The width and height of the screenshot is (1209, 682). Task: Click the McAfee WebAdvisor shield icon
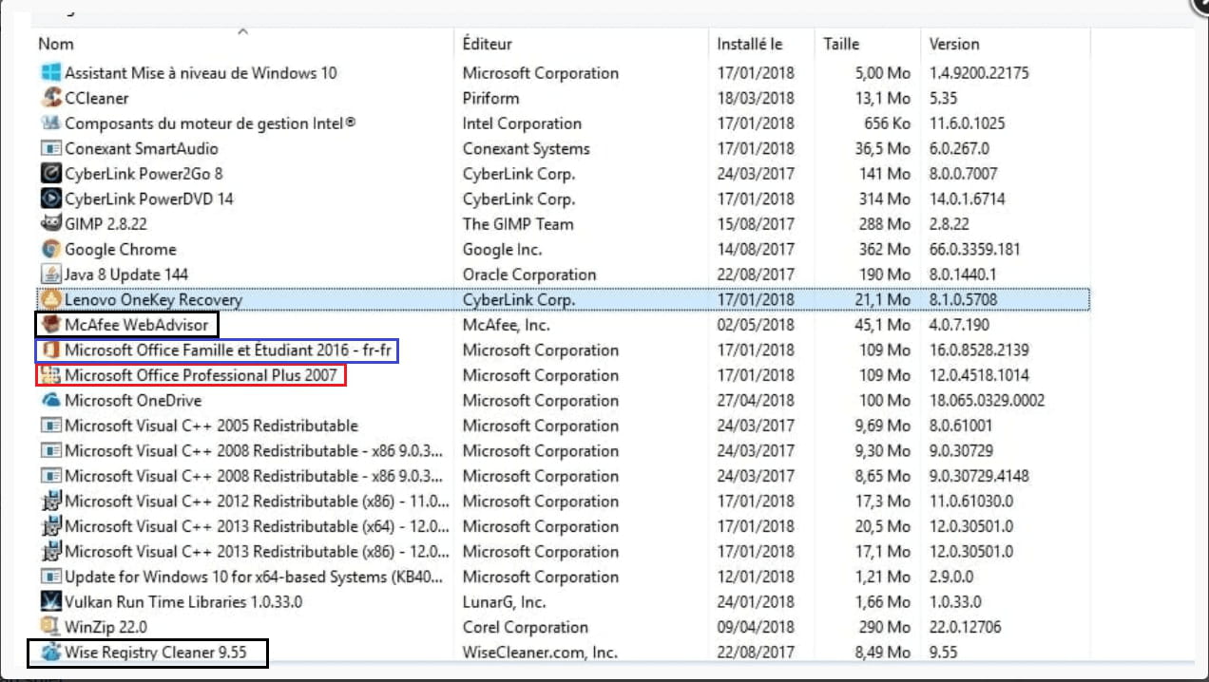tap(51, 325)
